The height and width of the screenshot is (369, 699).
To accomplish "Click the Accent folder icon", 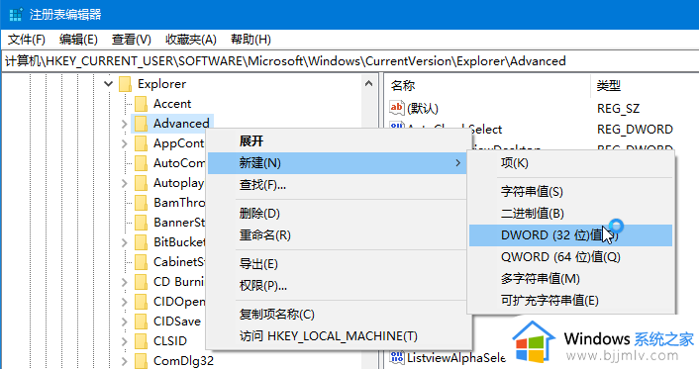I will (x=141, y=104).
